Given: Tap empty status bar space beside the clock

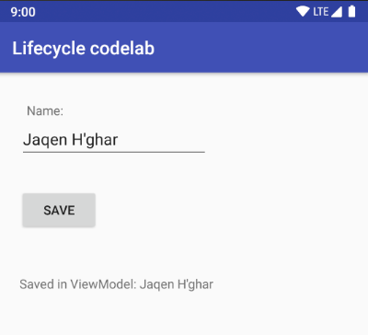Looking at the screenshot, I should (166, 12).
